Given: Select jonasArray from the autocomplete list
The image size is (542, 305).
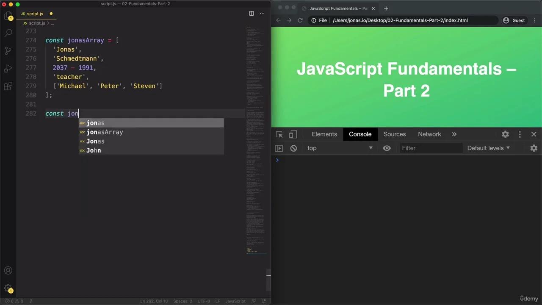Looking at the screenshot, I should (105, 132).
